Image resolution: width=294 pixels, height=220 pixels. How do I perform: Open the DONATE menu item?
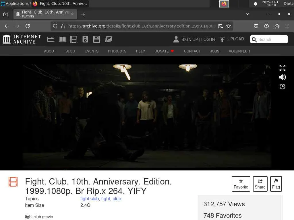click(164, 51)
